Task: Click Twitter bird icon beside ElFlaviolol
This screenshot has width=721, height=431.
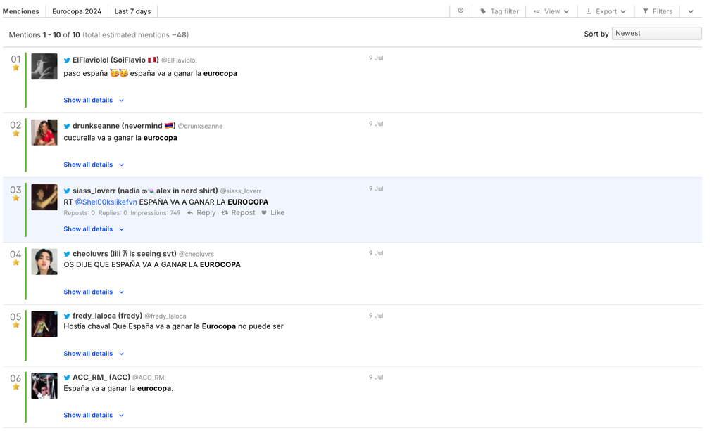Action: 68,60
